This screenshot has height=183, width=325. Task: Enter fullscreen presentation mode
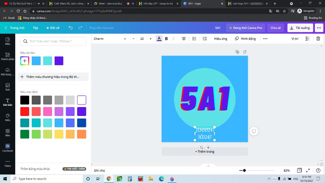(308, 170)
